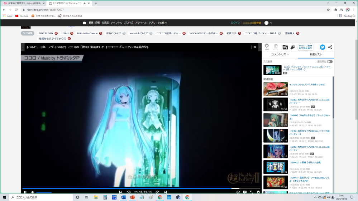Image resolution: width=358 pixels, height=201 pixels.
Task: Rewind 10 seconds icon
Action: pos(129,192)
